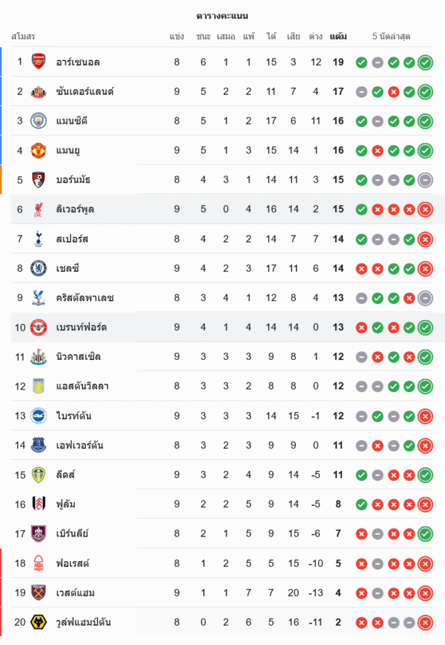This screenshot has width=445, height=645.
Task: Click the Manchester City crest icon
Action: pyautogui.click(x=39, y=121)
